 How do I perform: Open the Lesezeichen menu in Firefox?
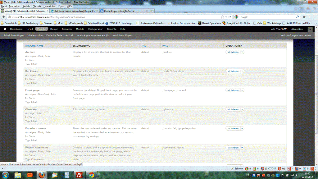(x=50, y=6)
